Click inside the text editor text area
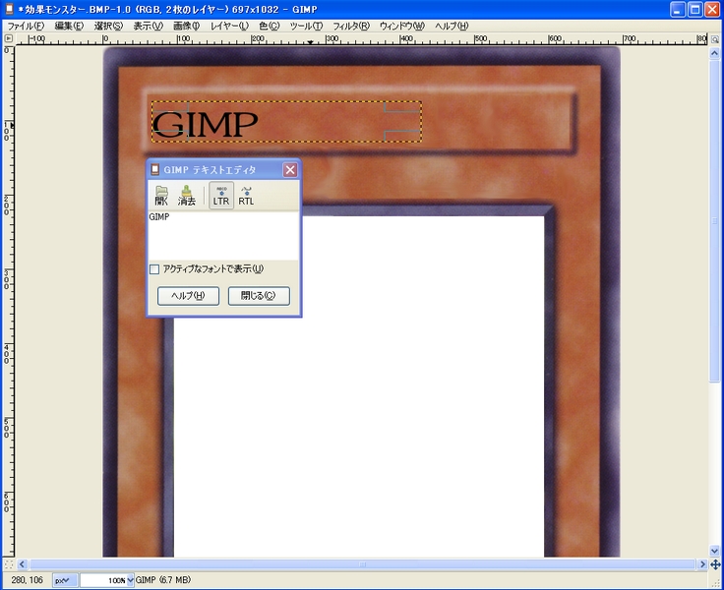Image resolution: width=724 pixels, height=590 pixels. 223,236
